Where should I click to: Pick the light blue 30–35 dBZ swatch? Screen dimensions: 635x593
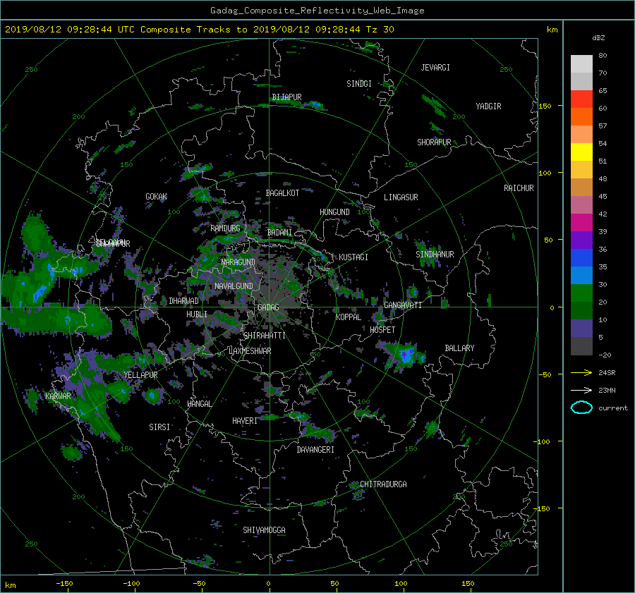[581, 276]
